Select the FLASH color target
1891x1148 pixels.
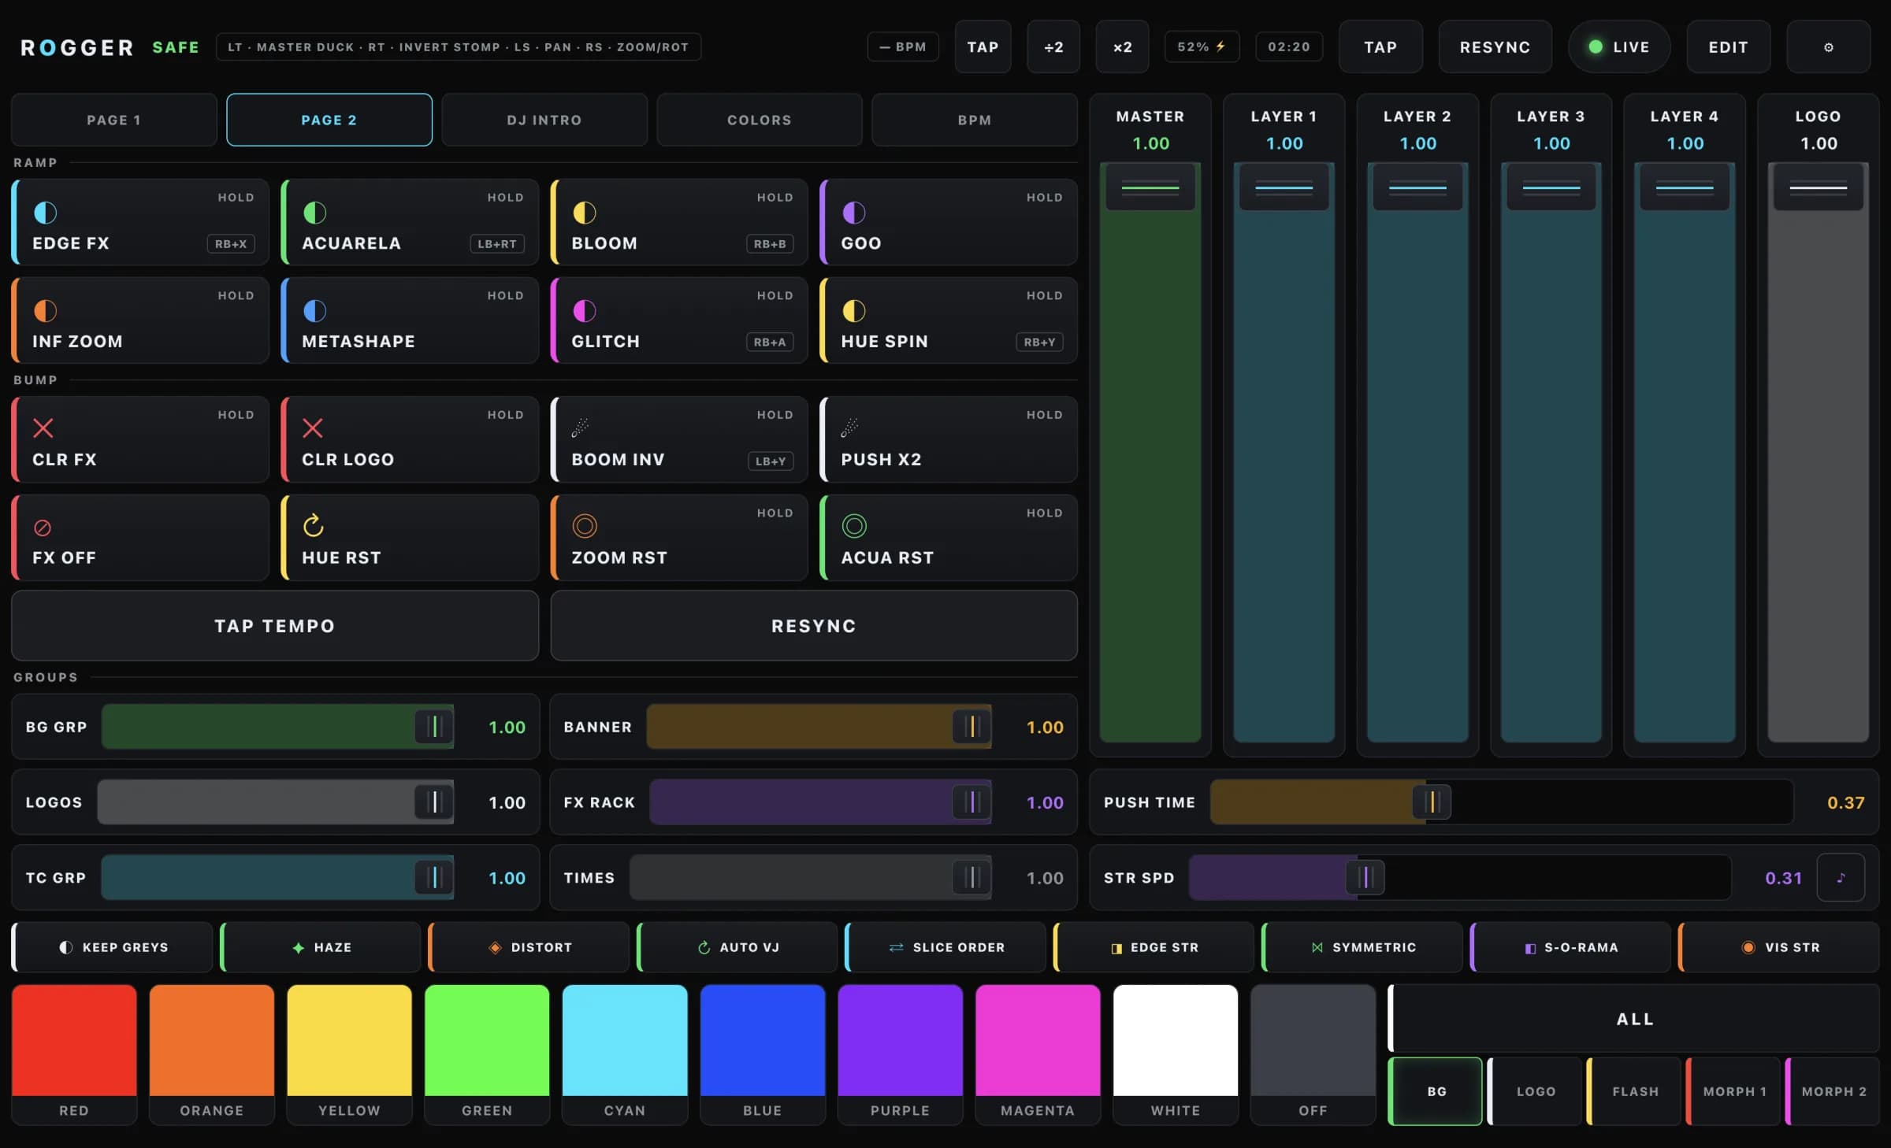(1634, 1091)
